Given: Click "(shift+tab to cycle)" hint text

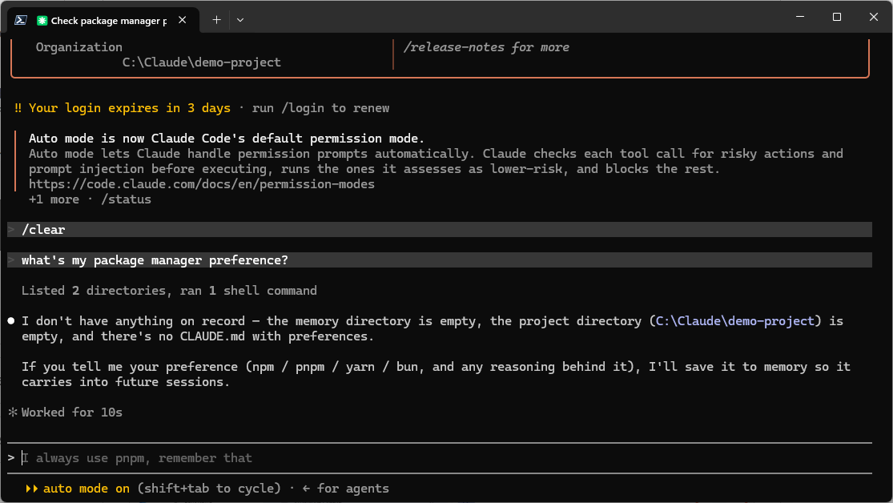Looking at the screenshot, I should point(209,489).
